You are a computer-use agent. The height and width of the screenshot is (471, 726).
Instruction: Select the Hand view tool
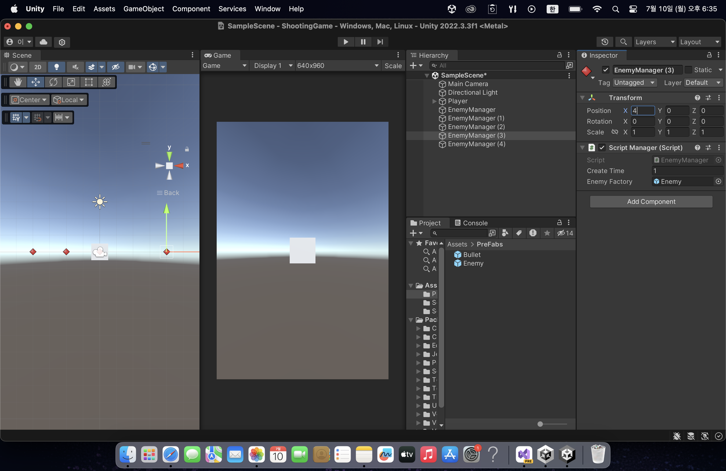[18, 82]
